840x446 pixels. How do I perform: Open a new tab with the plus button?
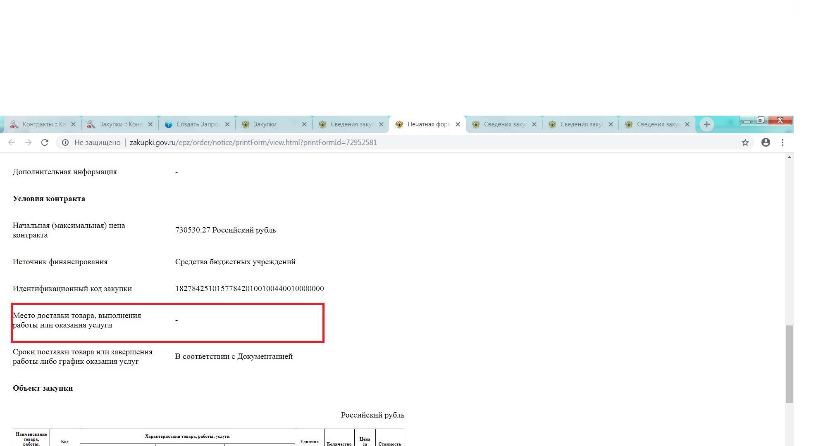click(706, 124)
